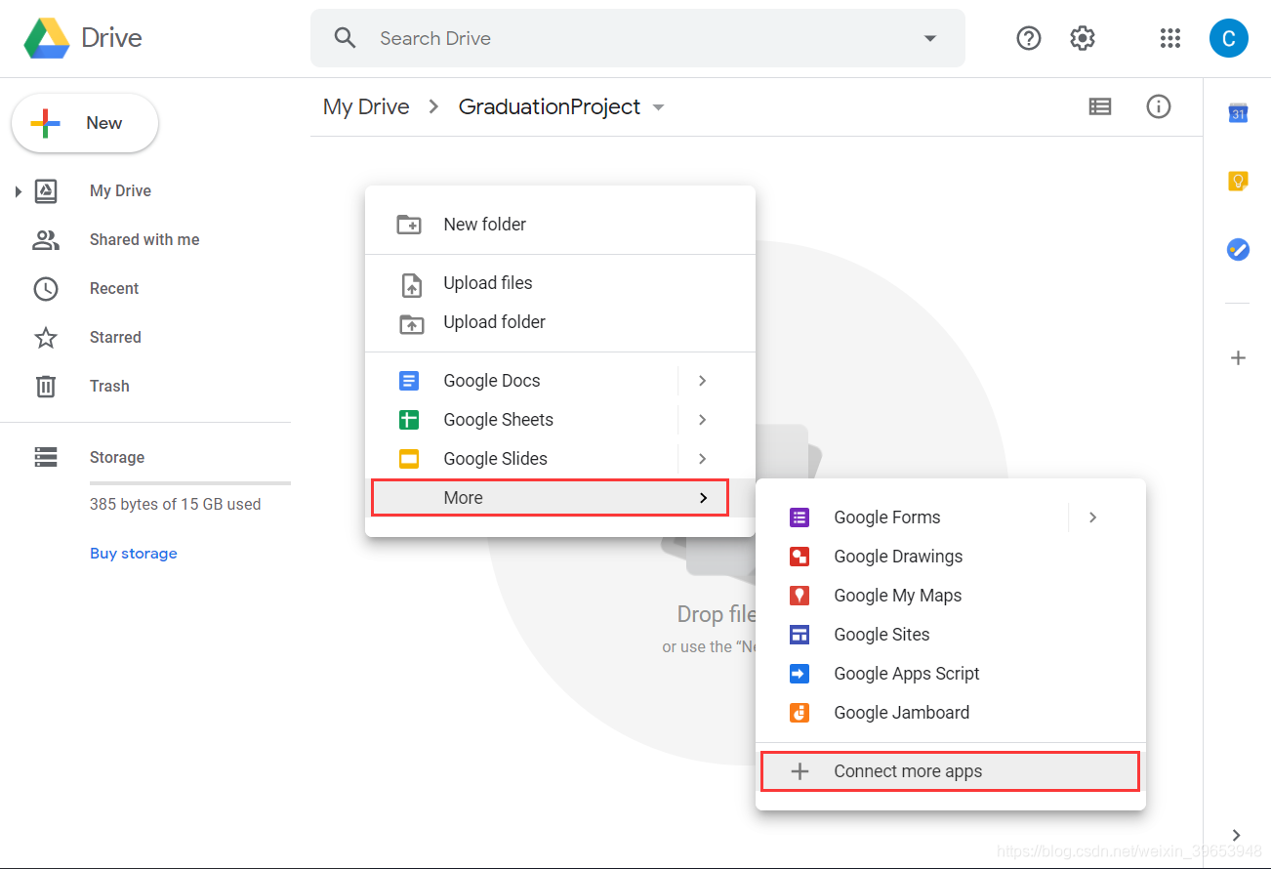Open the support help icon
The image size is (1271, 869).
pyautogui.click(x=1029, y=38)
